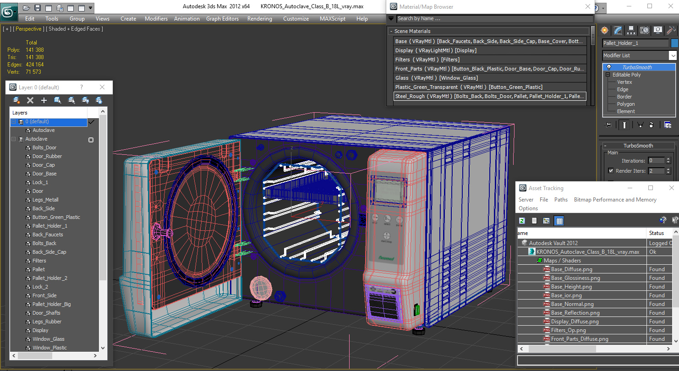Viewport: 679px width, 371px height.
Task: Click the Highlight Selected Objects' Layers icon
Action: [71, 100]
